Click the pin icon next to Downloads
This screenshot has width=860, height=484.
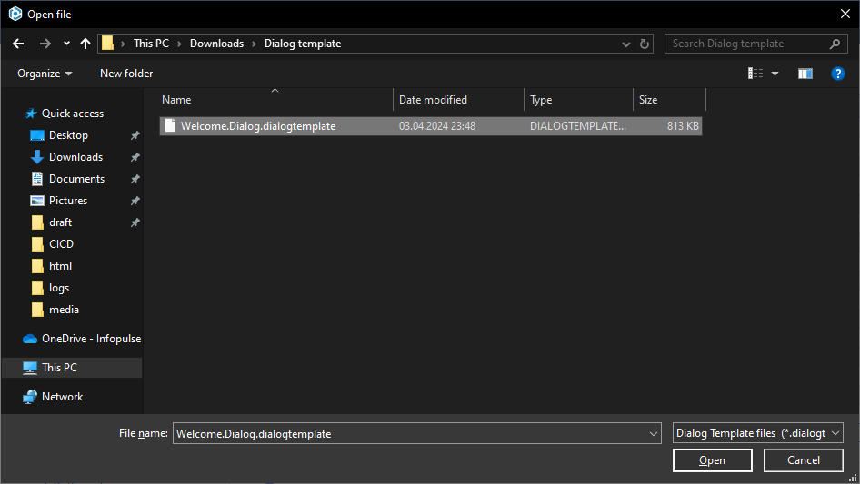tap(135, 157)
